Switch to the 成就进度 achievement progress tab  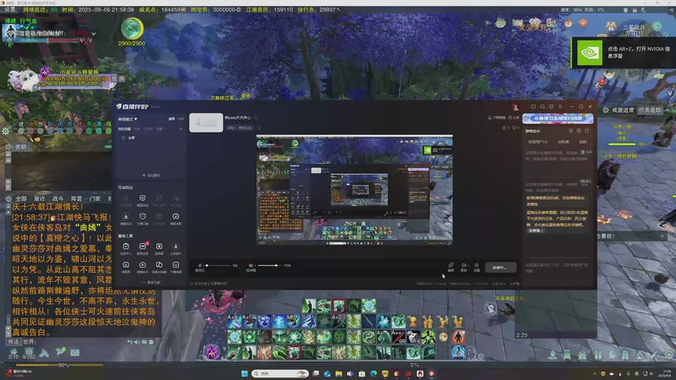pyautogui.click(x=623, y=111)
